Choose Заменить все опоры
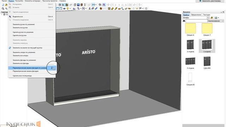This screenshot has height=127, width=226. (x=32, y=55)
